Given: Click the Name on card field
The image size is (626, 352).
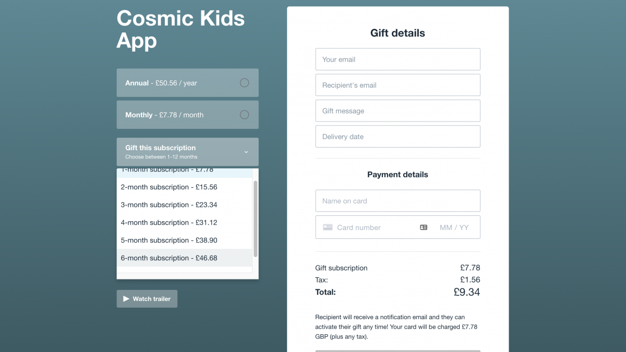Looking at the screenshot, I should pos(398,201).
